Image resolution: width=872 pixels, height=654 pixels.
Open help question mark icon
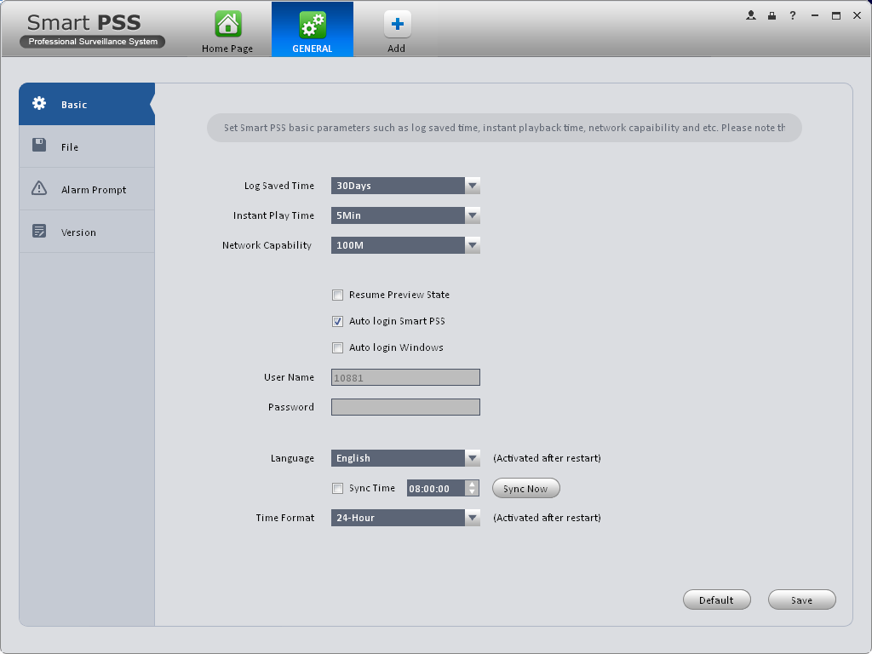pyautogui.click(x=793, y=15)
